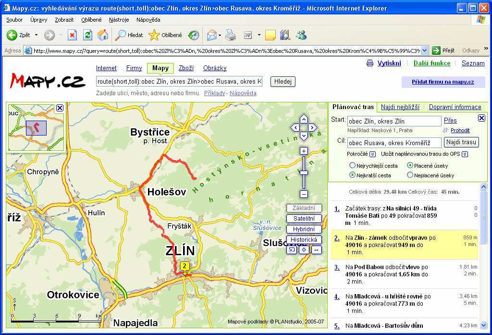Image resolution: width=492 pixels, height=335 pixels.
Task: Switch to Hybridní map view
Action: pyautogui.click(x=304, y=229)
